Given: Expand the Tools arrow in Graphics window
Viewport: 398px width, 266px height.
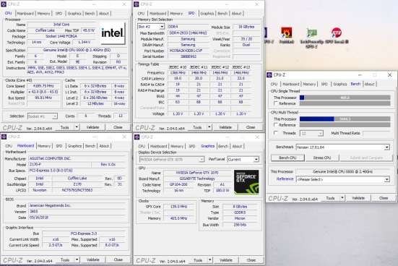Looking at the screenshot, I should tap(210, 260).
